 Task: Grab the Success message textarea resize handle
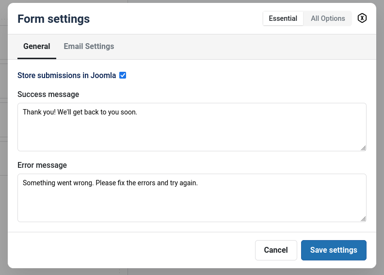click(x=363, y=148)
